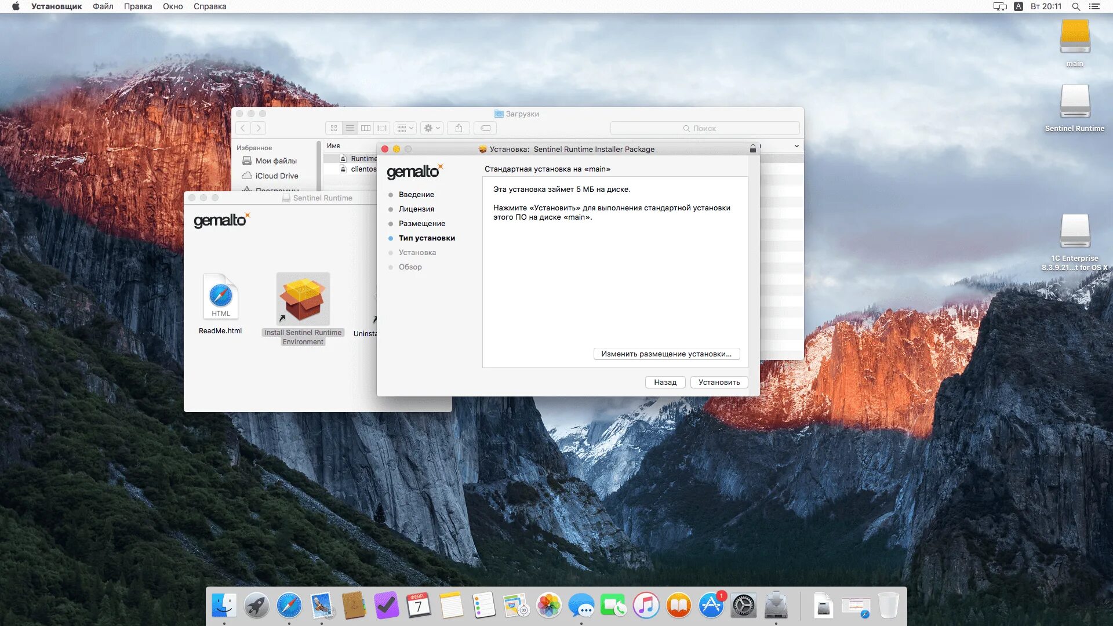Click the Sentinel Runtime disk on desktop
The image size is (1113, 626).
click(1075, 103)
